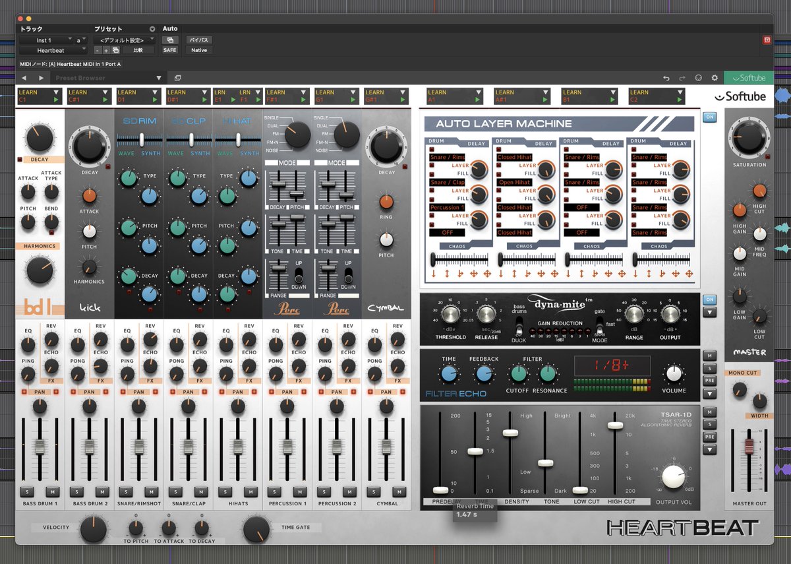Mute the Cymbal channel

coord(399,492)
